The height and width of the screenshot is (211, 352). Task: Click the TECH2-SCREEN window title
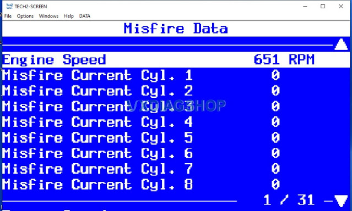click(31, 7)
